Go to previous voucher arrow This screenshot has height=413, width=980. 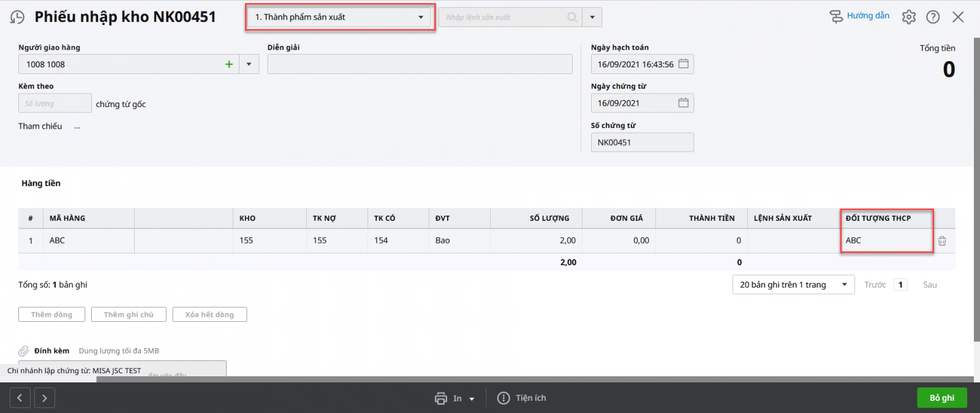20,398
